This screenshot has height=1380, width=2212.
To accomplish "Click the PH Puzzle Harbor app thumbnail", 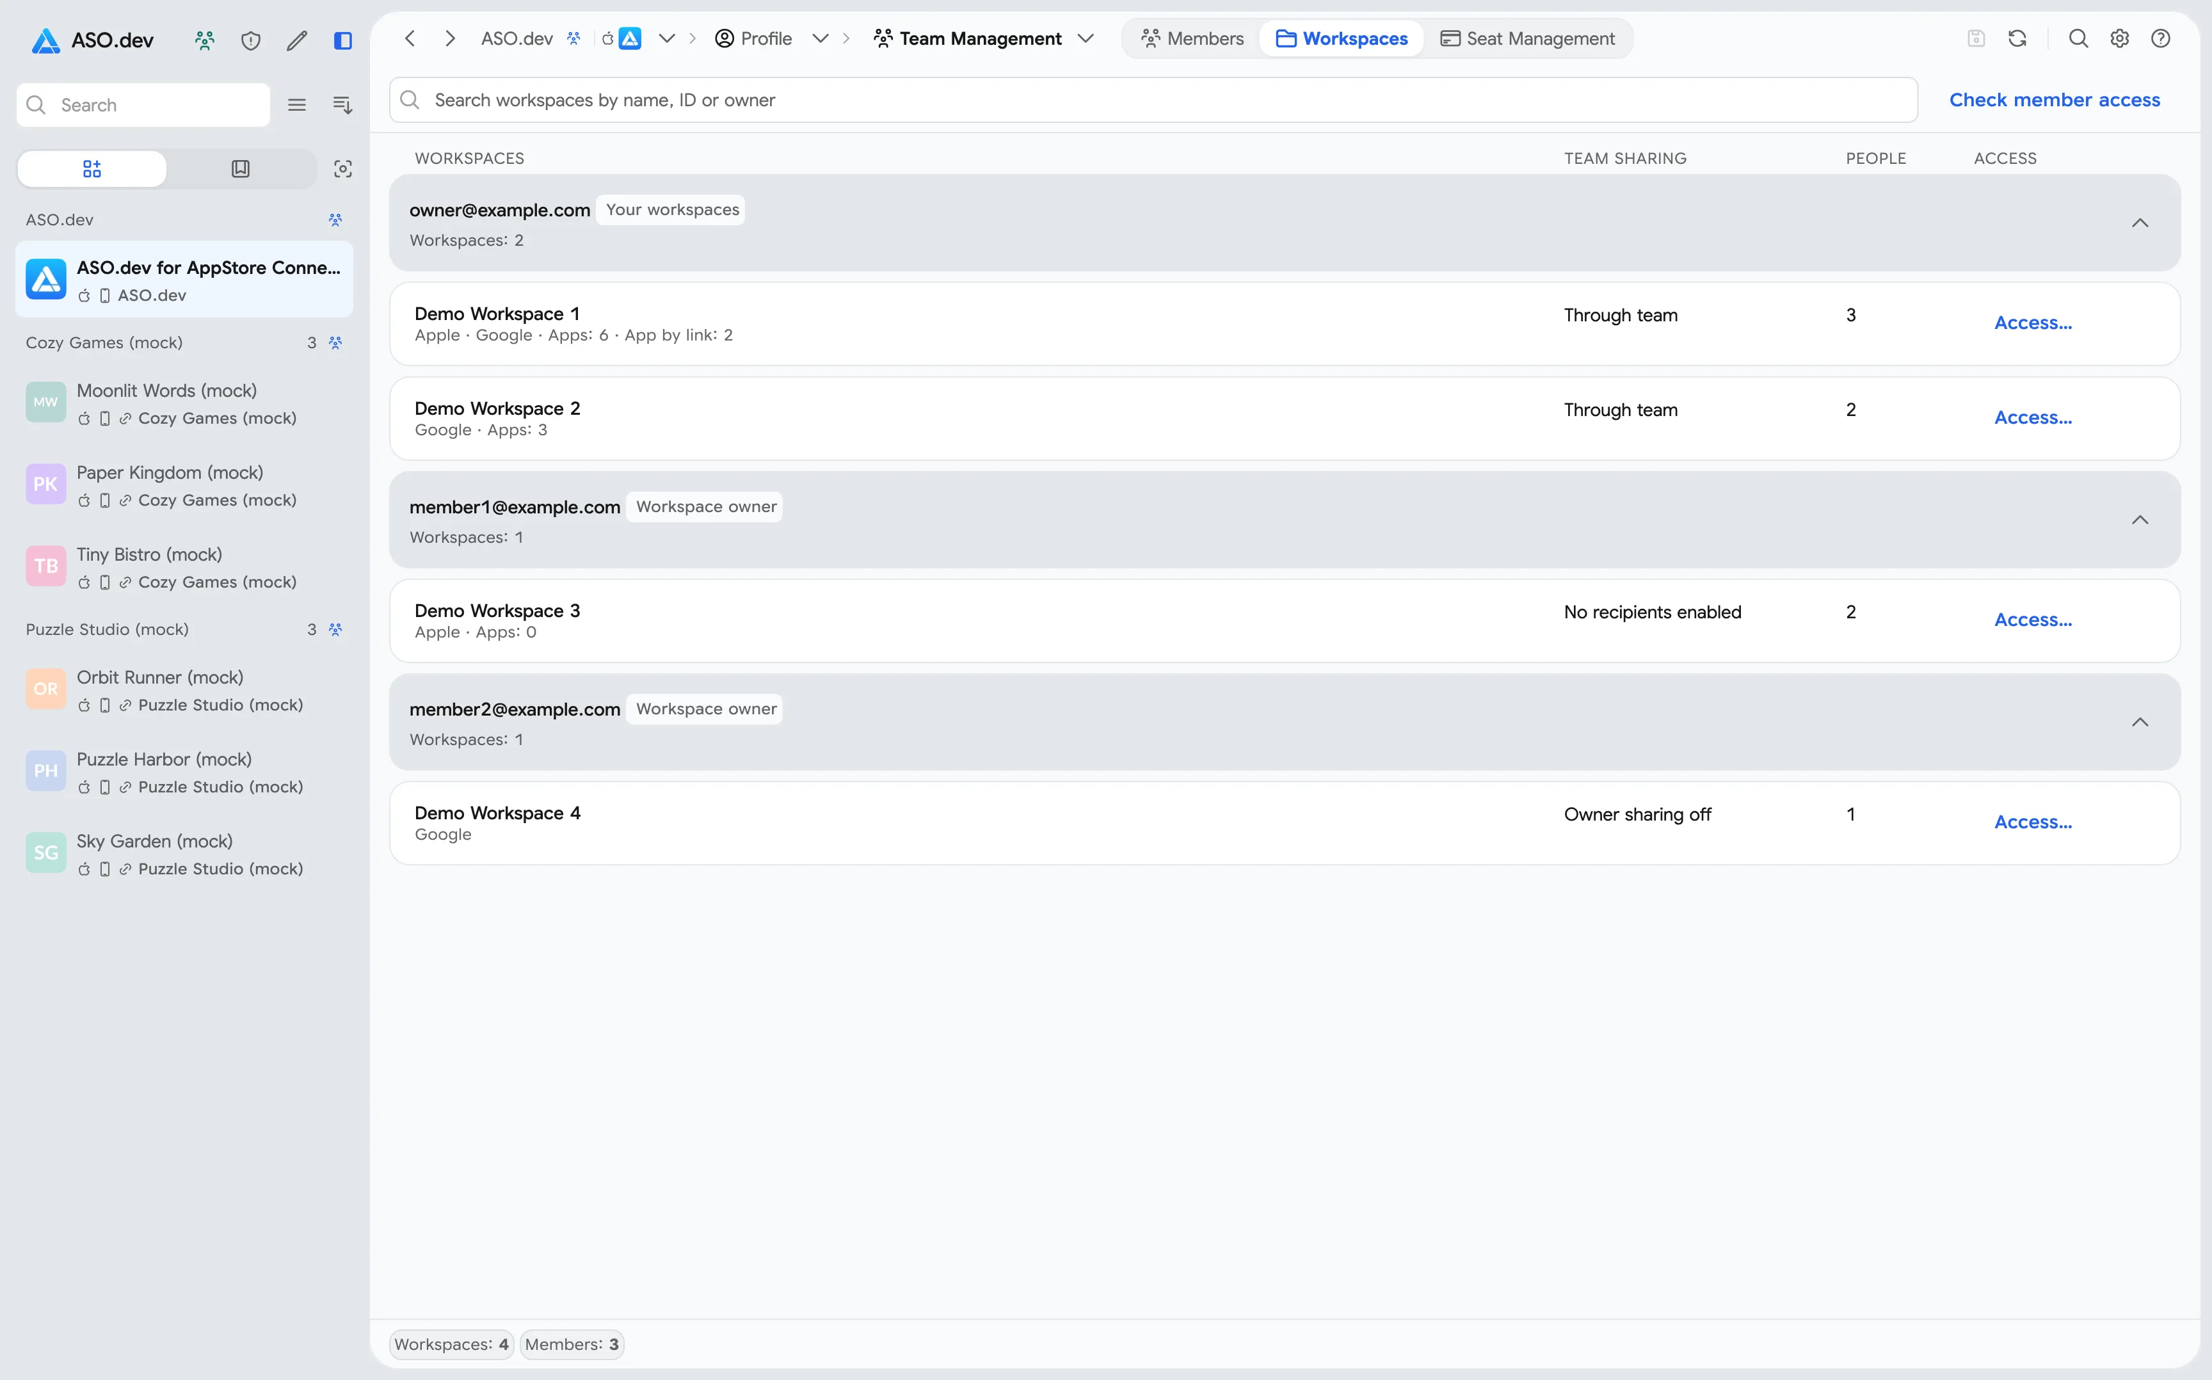I will [45, 771].
